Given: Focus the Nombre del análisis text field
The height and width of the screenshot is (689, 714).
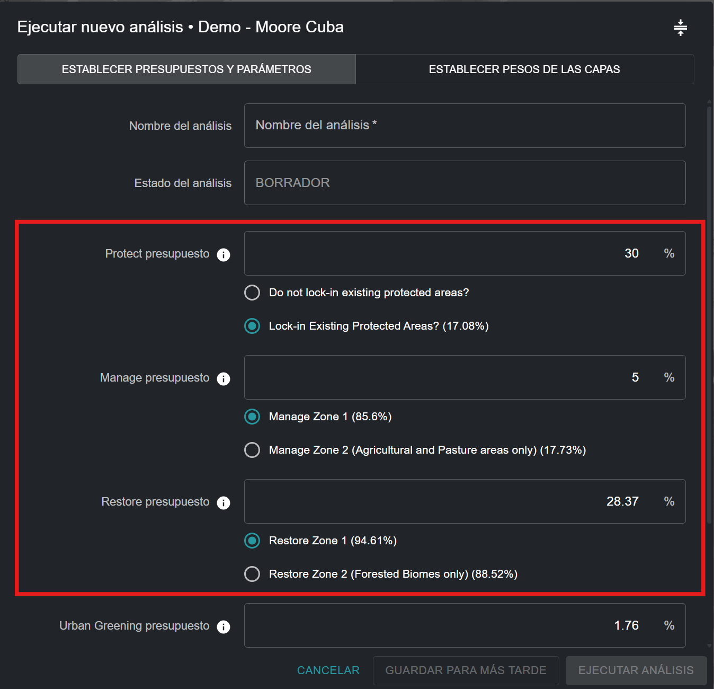Looking at the screenshot, I should coord(465,126).
